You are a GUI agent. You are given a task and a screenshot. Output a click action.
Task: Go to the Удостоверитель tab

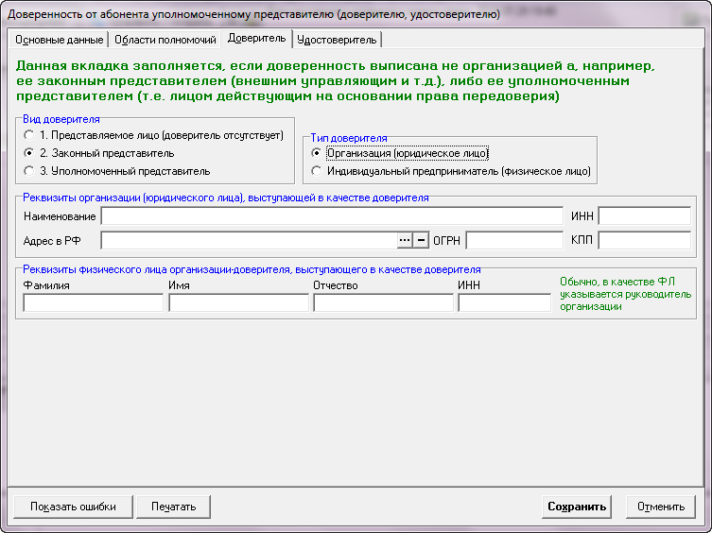click(337, 40)
